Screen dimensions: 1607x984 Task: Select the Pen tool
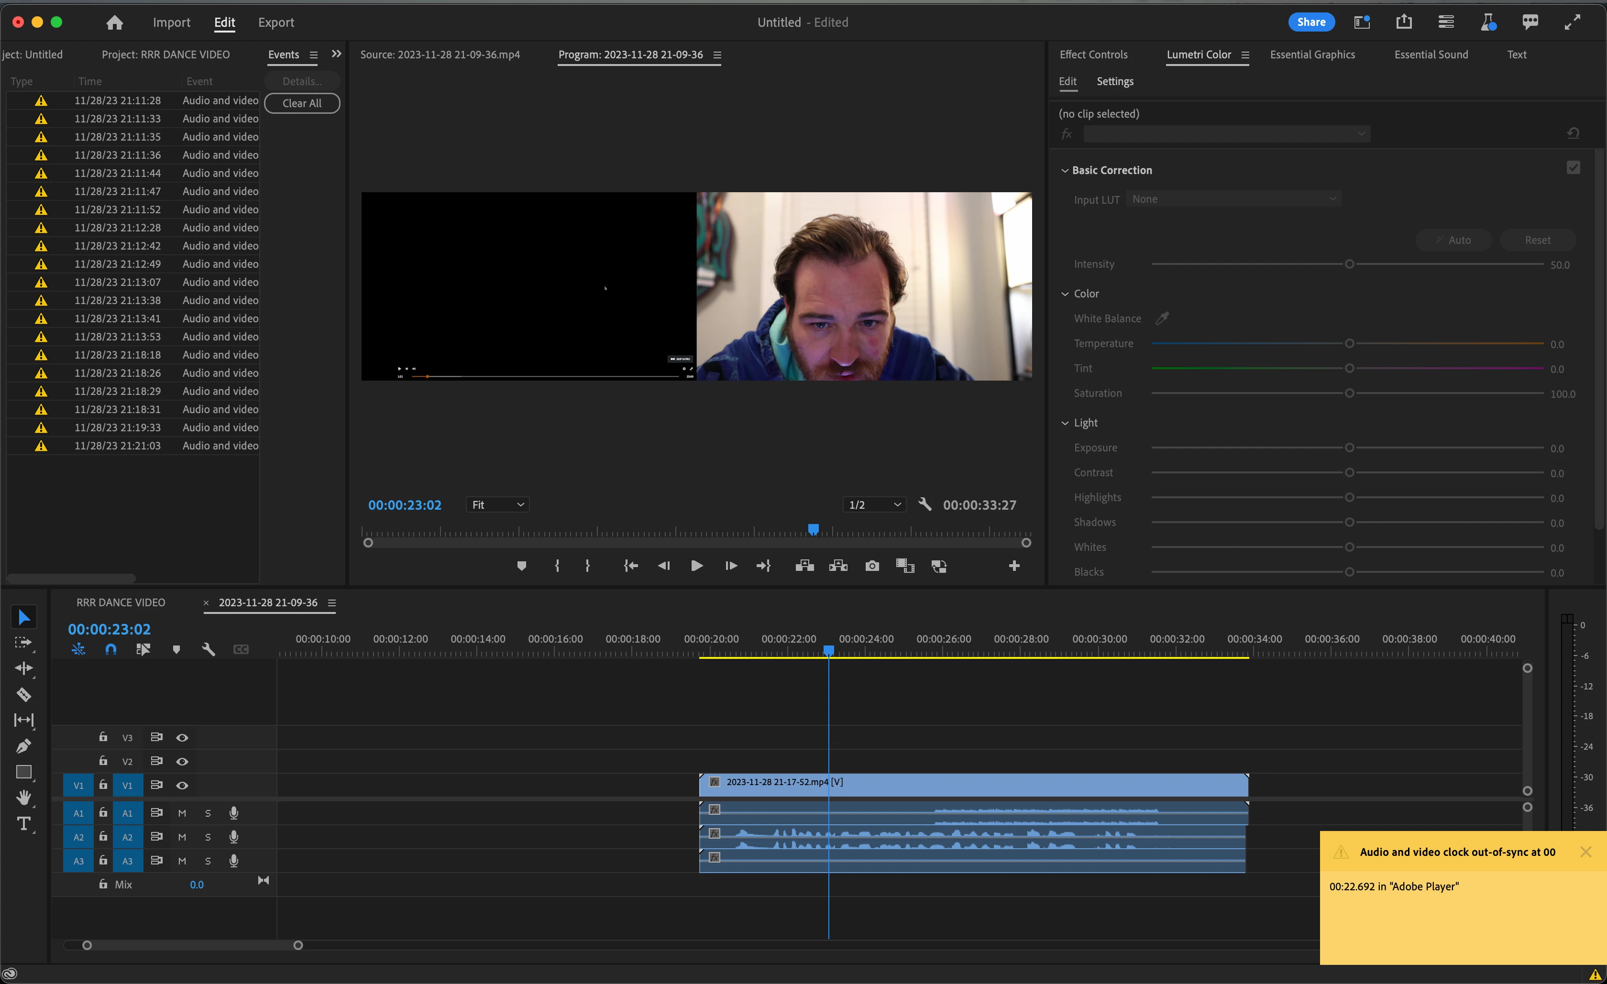click(23, 746)
